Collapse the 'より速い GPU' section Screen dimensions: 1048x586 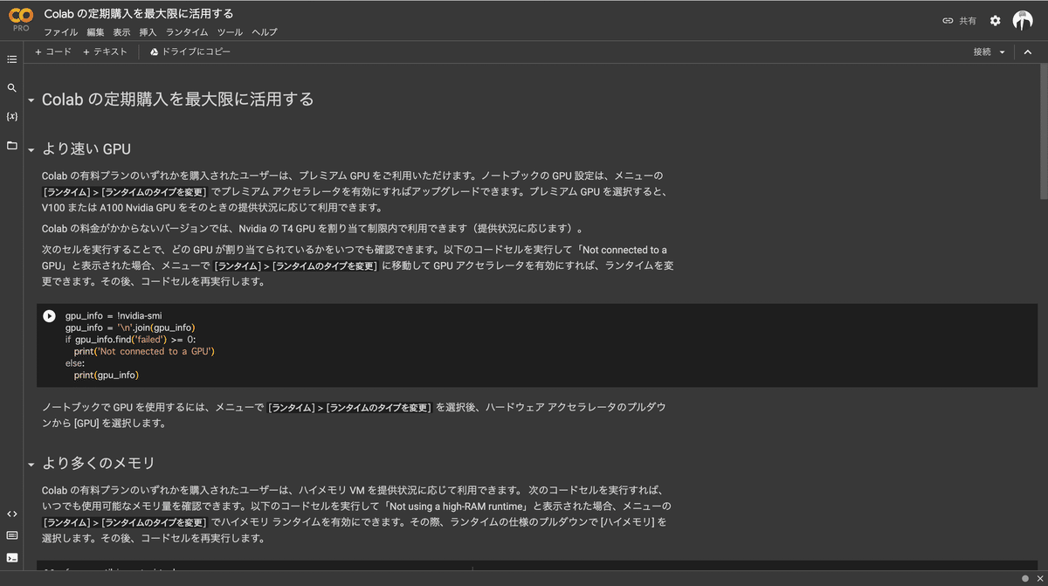pyautogui.click(x=31, y=150)
